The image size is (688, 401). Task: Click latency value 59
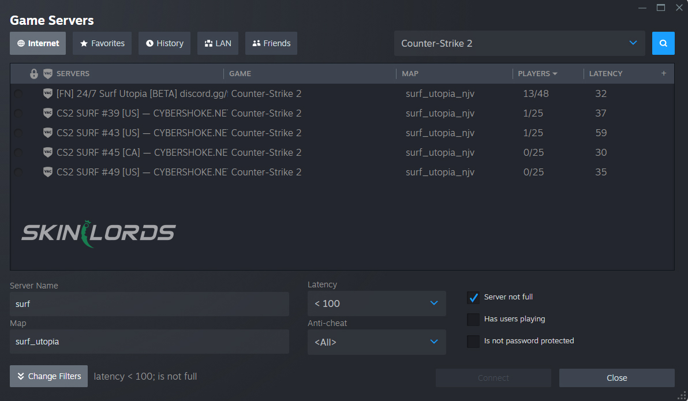(601, 133)
